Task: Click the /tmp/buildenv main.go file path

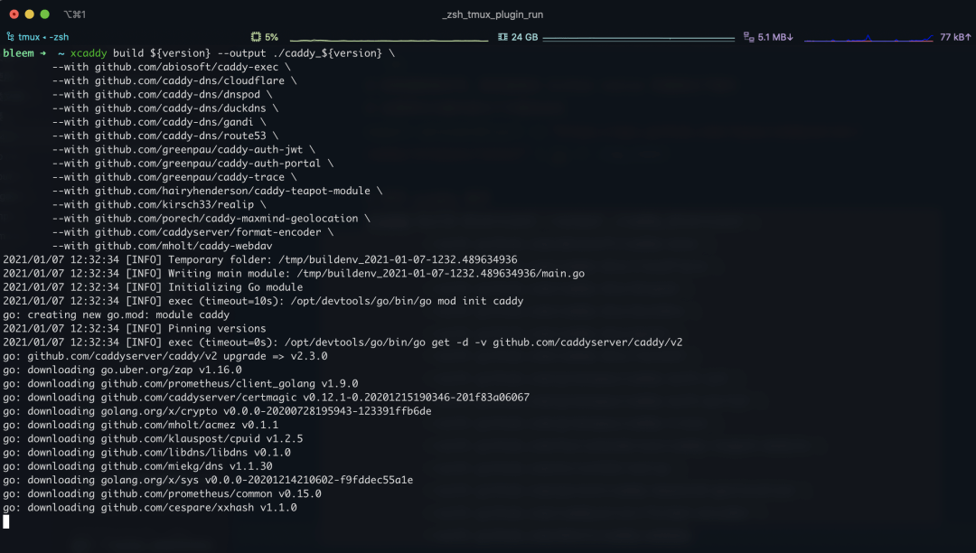Action: tap(441, 274)
